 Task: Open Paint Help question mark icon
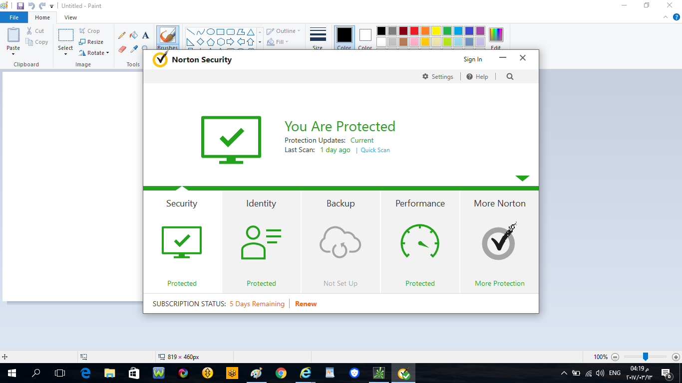(676, 17)
